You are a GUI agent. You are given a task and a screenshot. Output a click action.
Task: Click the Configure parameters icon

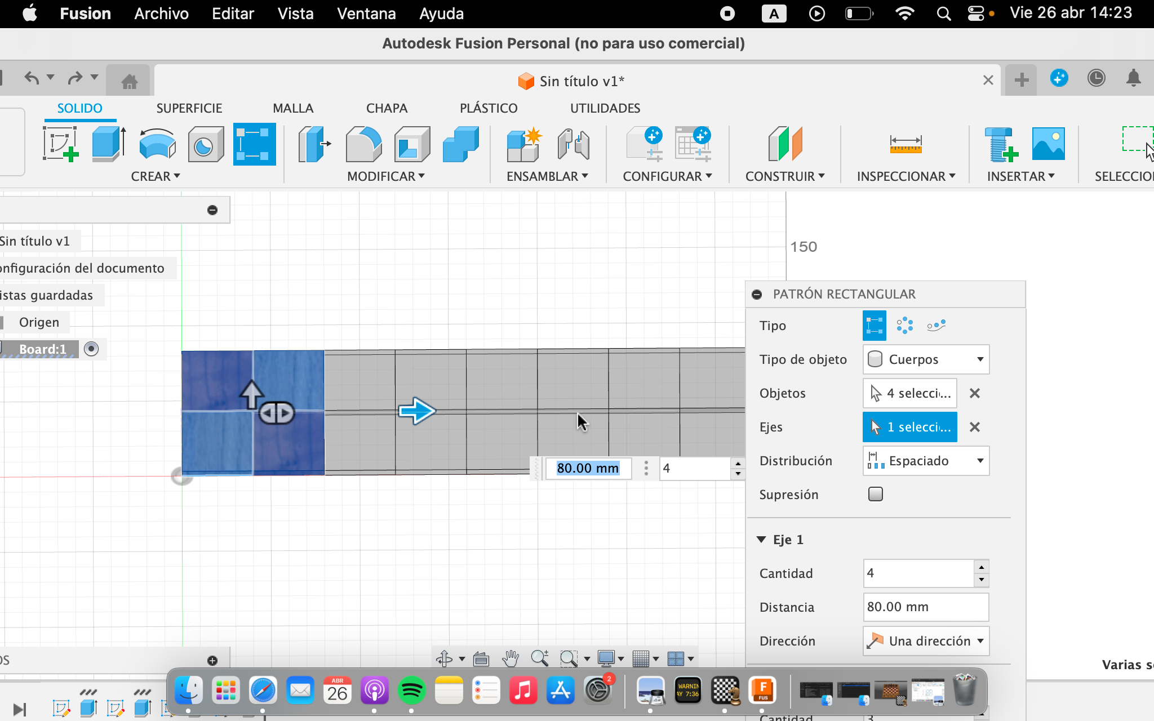click(645, 144)
